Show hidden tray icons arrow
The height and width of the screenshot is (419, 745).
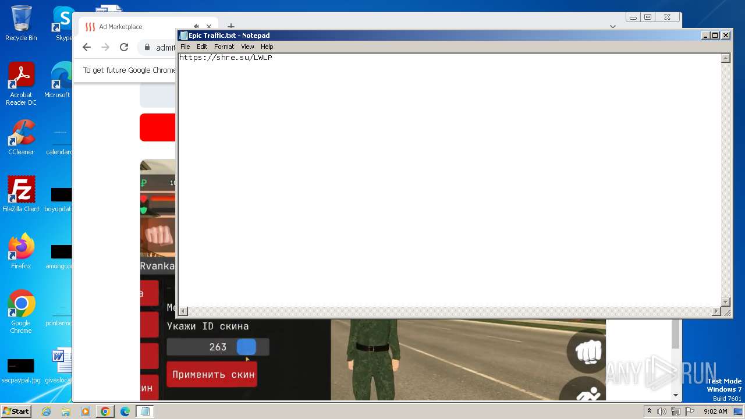coord(649,411)
